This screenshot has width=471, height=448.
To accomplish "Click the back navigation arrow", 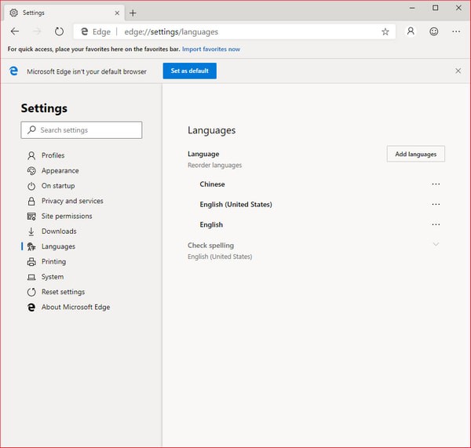I will pyautogui.click(x=15, y=32).
